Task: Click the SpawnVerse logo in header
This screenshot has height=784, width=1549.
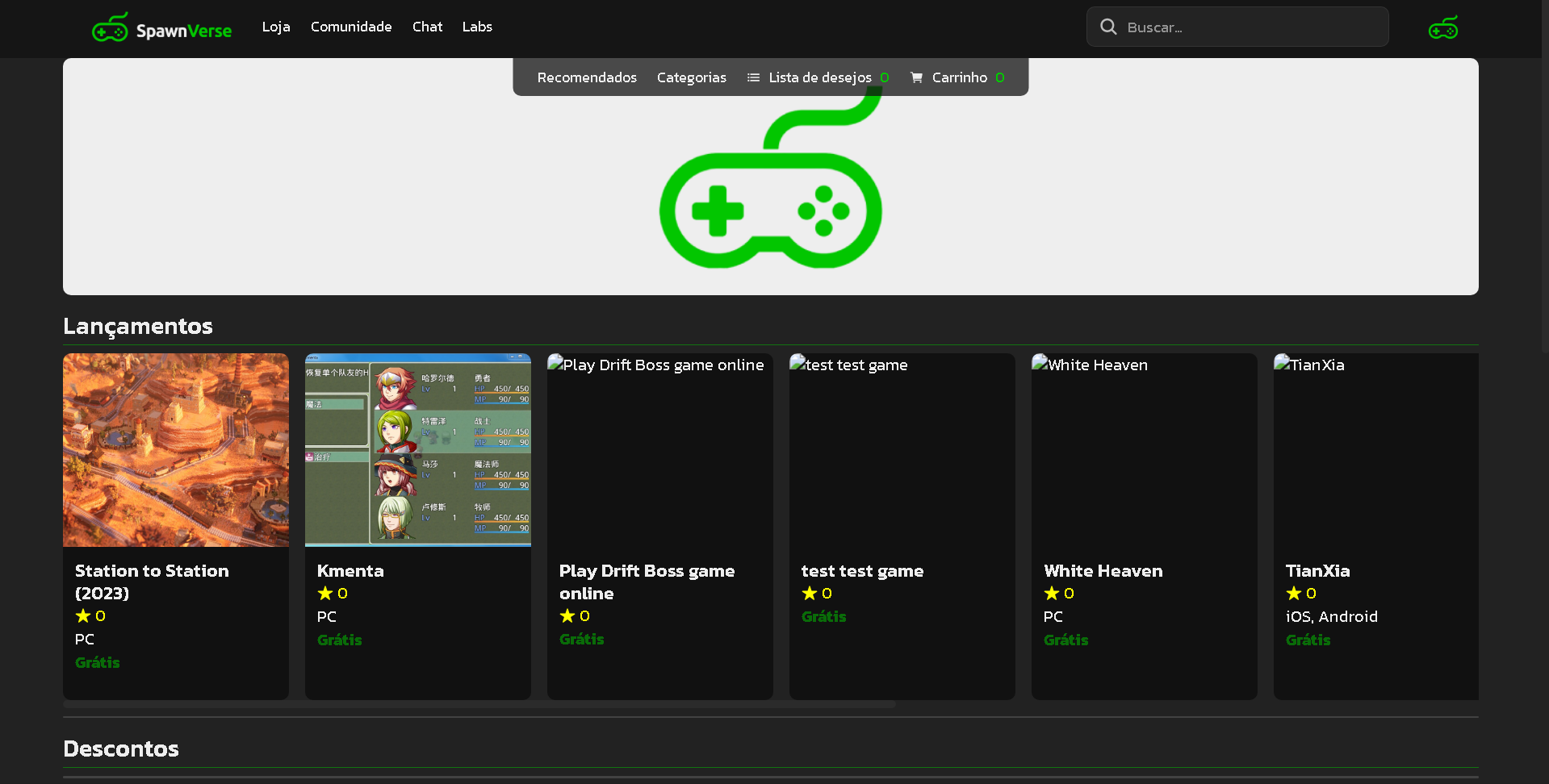Action: click(161, 28)
